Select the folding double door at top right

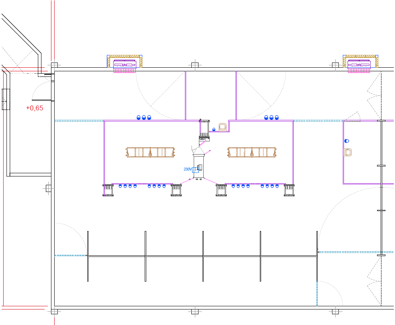coord(374,95)
